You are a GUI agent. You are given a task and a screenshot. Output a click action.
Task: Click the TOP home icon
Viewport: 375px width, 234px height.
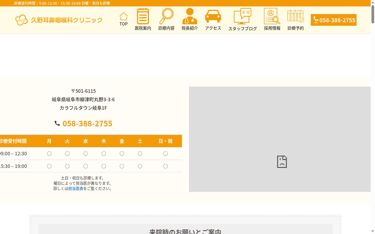click(124, 16)
